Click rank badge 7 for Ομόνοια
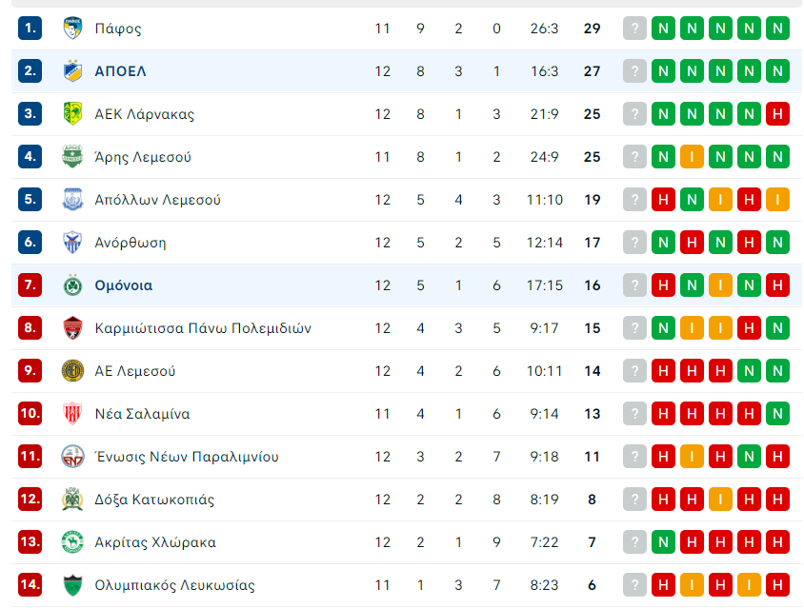 [x=30, y=284]
